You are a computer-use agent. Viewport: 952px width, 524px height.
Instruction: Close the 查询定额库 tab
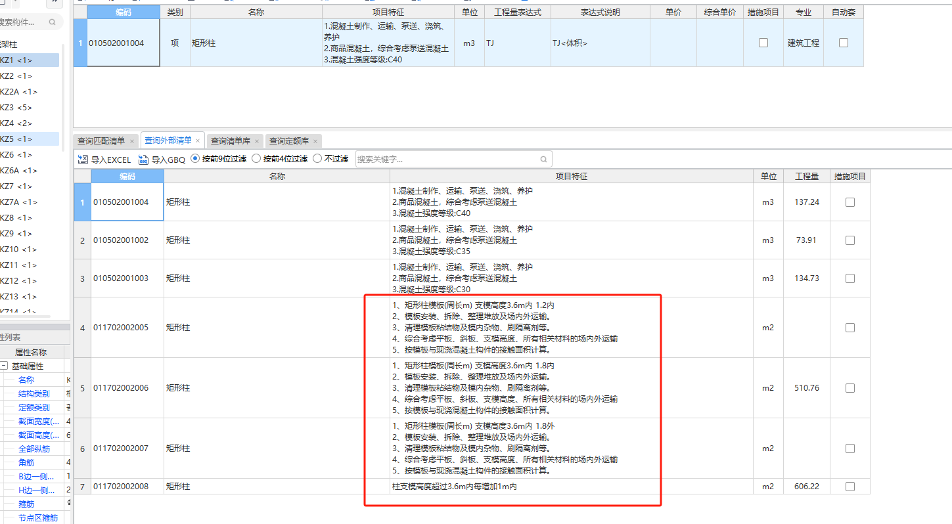tap(315, 141)
